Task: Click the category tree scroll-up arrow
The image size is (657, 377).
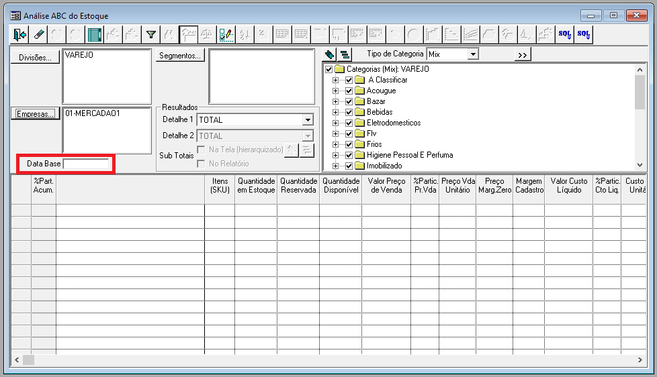Action: (x=640, y=70)
